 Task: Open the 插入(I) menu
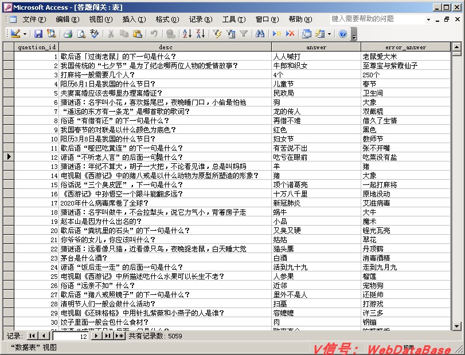click(x=134, y=19)
